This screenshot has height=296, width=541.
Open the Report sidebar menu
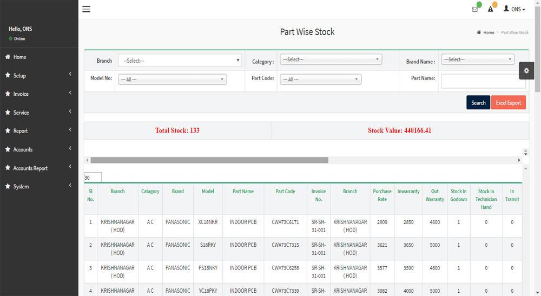tap(39, 131)
